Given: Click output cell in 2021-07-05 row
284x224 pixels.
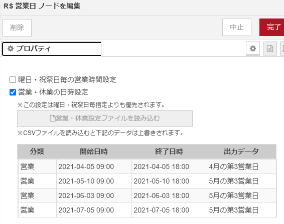Looking at the screenshot, I should click(242, 210).
